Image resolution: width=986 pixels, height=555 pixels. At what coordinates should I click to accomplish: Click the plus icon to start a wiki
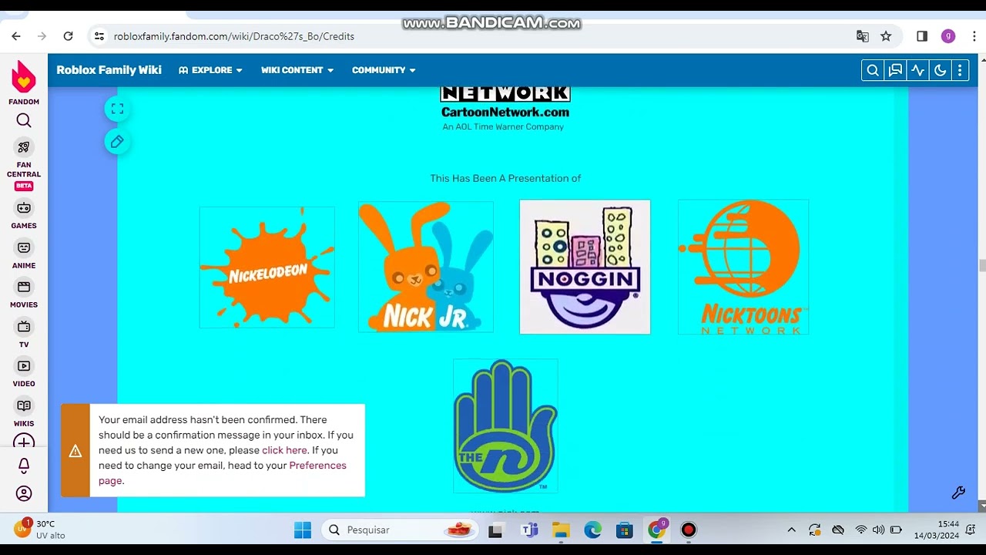click(x=24, y=442)
